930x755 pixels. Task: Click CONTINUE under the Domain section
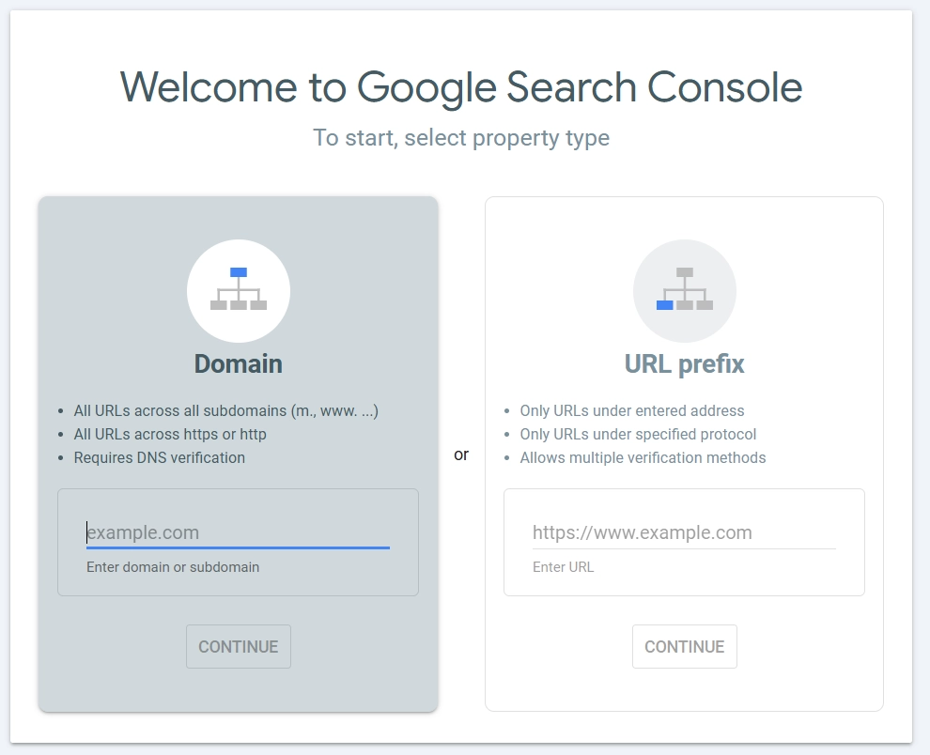point(238,646)
